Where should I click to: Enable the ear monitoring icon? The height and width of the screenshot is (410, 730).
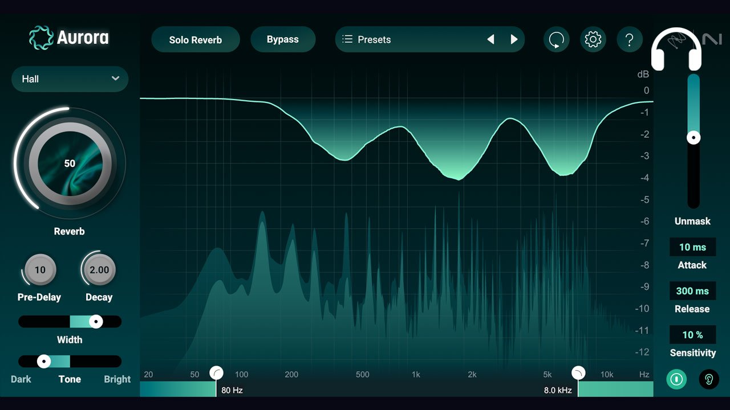(708, 379)
